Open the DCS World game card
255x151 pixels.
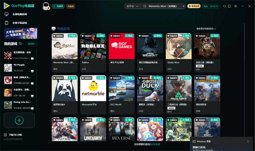122,95
